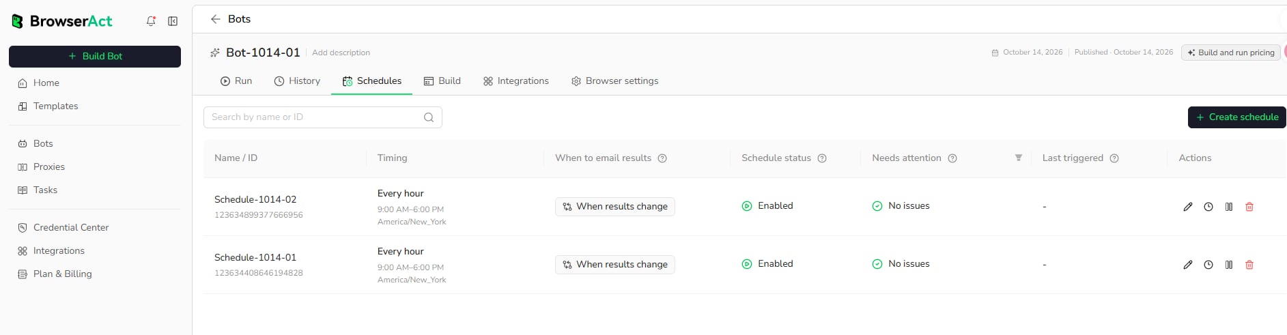Switch to the History tab
The width and height of the screenshot is (1287, 335).
tap(297, 81)
